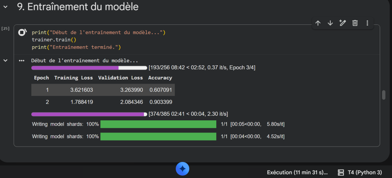Open the cell's three-dot more actions menu
The width and height of the screenshot is (392, 178).
(367, 23)
